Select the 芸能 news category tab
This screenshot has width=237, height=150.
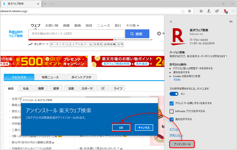click(x=71, y=88)
